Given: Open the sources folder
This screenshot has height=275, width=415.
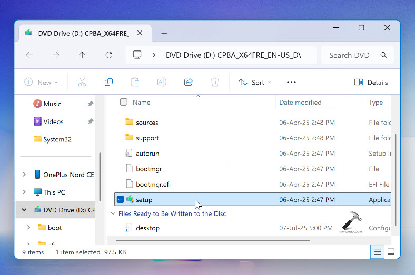Looking at the screenshot, I should [147, 123].
